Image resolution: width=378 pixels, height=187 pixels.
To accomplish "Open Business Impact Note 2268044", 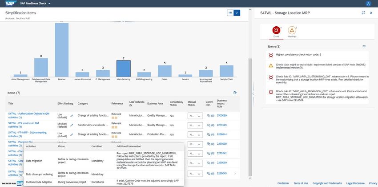I will click(221, 134).
